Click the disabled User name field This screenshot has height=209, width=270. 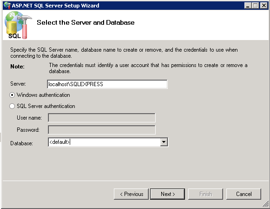[102, 118]
